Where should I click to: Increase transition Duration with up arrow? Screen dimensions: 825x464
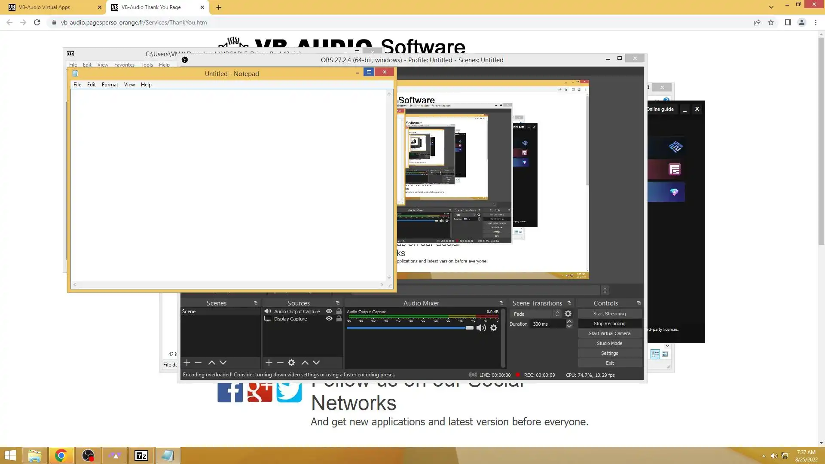[x=569, y=321]
